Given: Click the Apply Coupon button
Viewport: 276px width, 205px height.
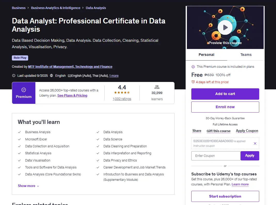Looking at the screenshot, I should (x=247, y=131).
